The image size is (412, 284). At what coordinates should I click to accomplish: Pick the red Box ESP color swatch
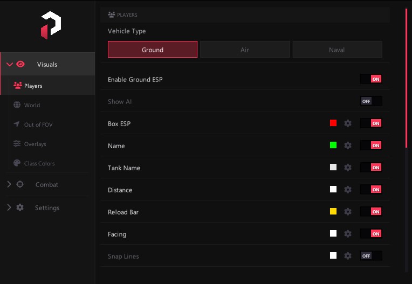click(x=333, y=123)
